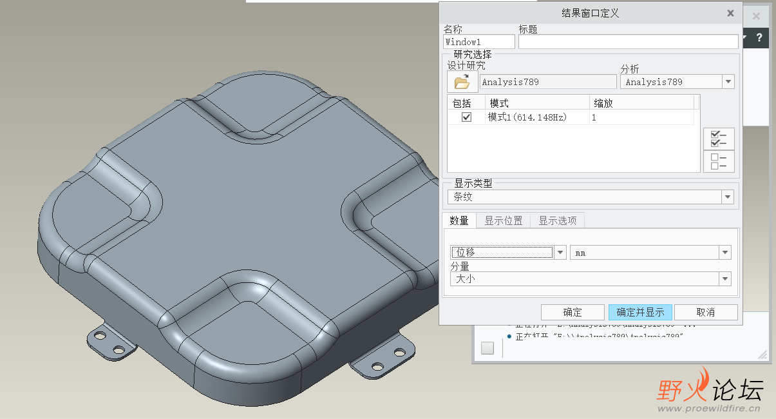Open the 分量 大小 dropdown
Image resolution: width=776 pixels, height=419 pixels.
click(726, 278)
